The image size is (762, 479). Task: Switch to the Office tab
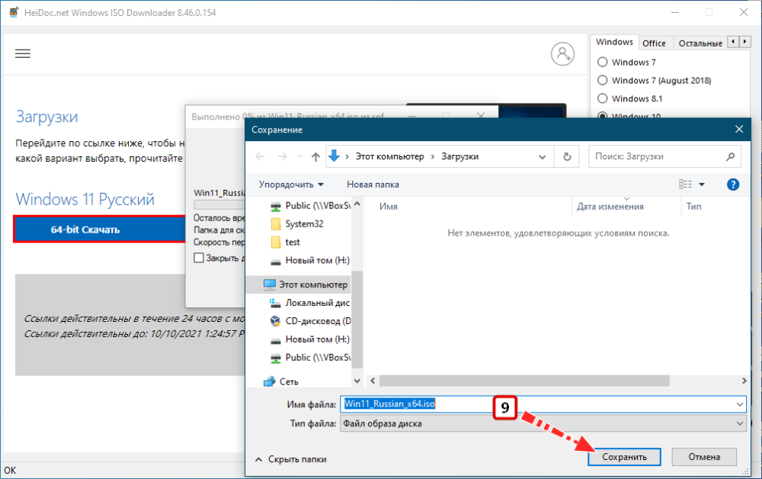click(x=654, y=43)
